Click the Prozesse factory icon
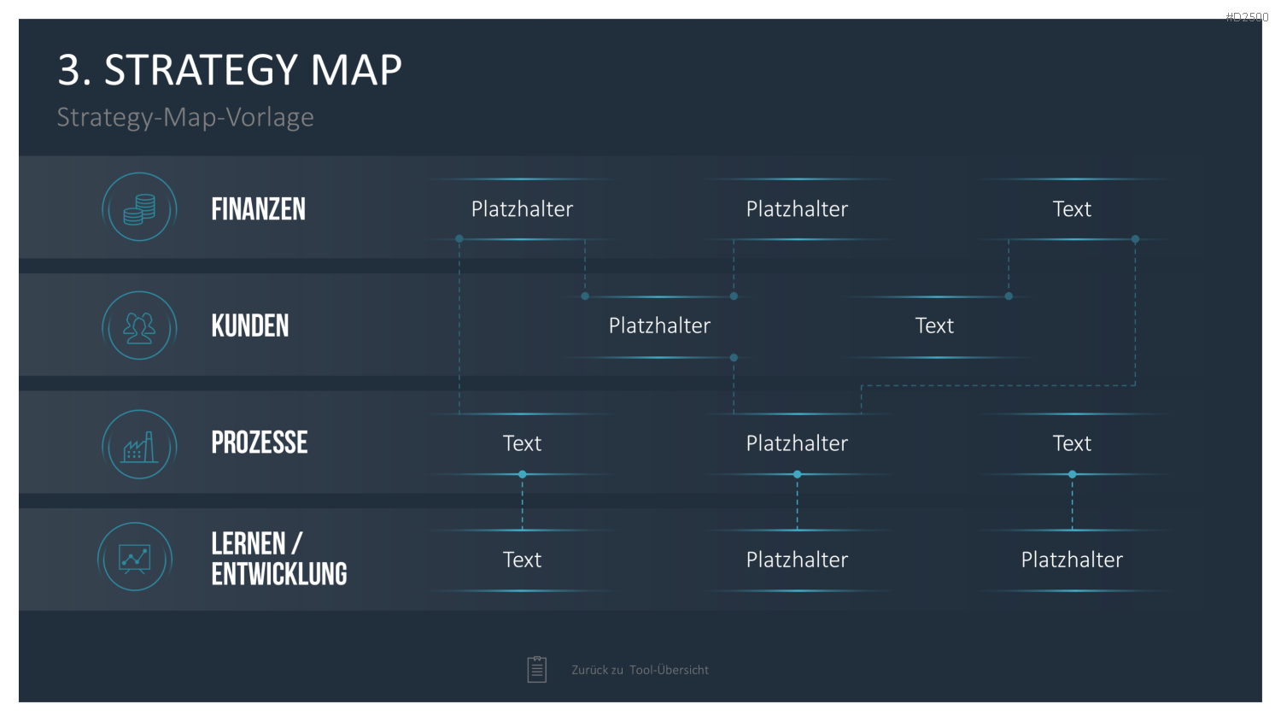 (x=139, y=444)
